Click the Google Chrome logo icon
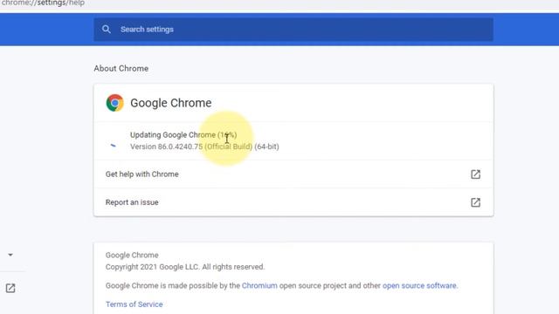 (x=114, y=103)
